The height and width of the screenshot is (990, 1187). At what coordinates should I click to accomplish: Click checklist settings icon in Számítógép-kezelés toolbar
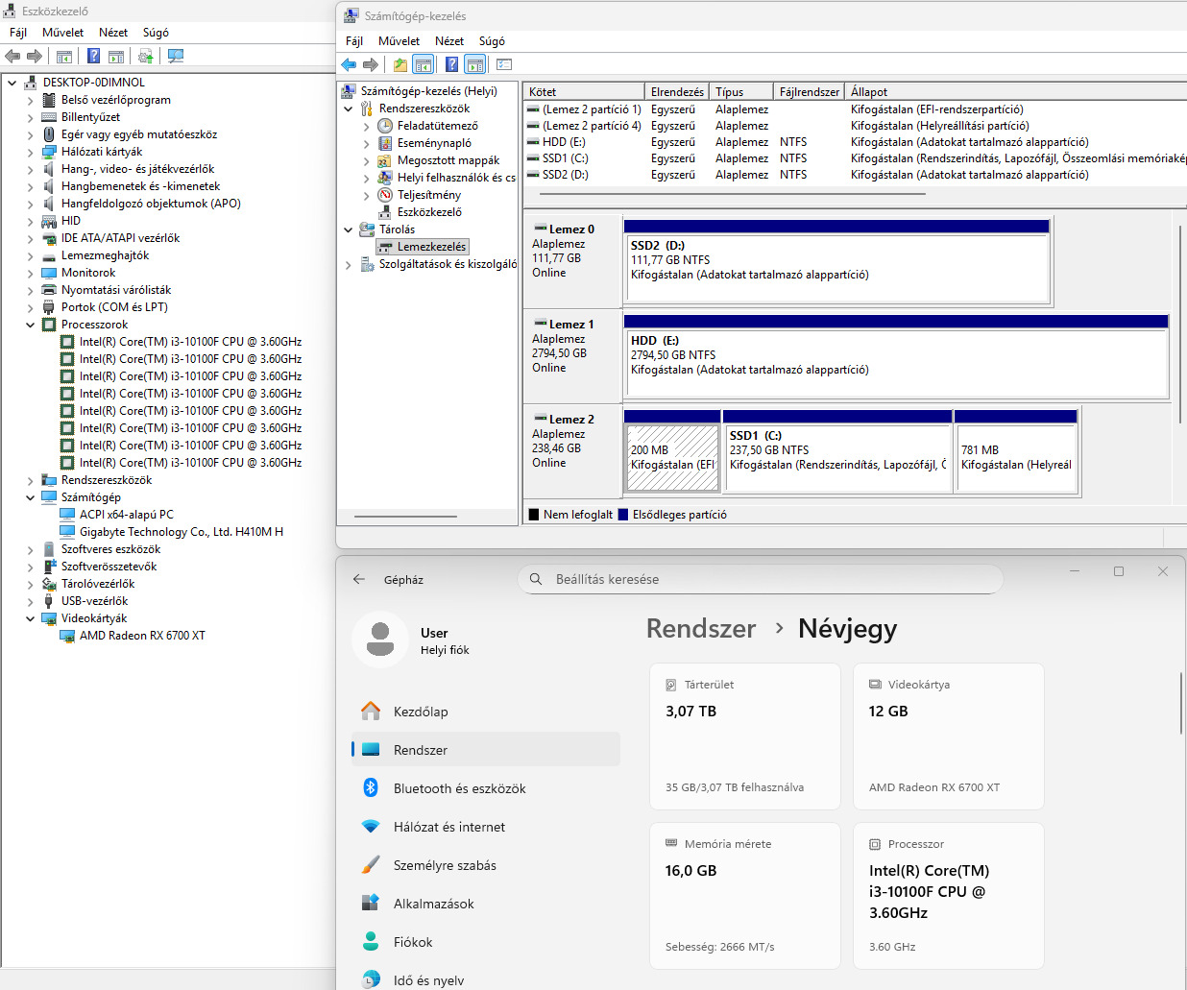click(x=504, y=64)
